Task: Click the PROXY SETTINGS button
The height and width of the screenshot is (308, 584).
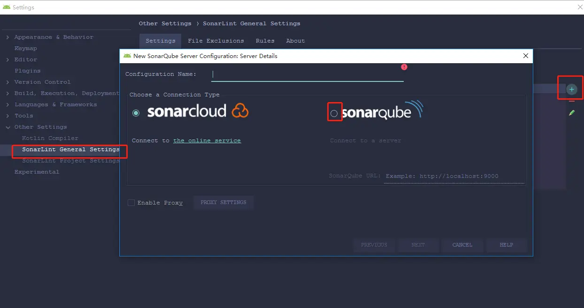Action: 223,202
